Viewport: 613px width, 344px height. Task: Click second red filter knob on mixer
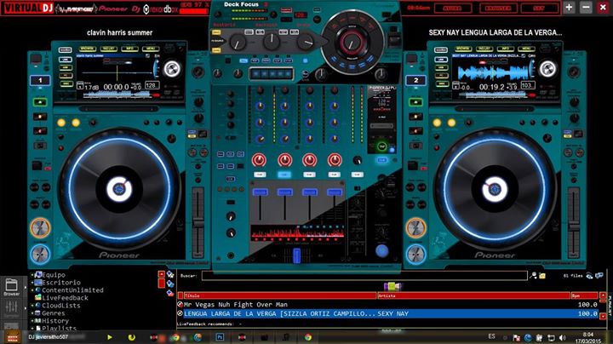coord(284,160)
